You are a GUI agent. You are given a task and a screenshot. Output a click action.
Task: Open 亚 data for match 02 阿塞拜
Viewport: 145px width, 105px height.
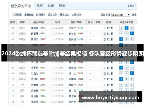(x=105, y=34)
